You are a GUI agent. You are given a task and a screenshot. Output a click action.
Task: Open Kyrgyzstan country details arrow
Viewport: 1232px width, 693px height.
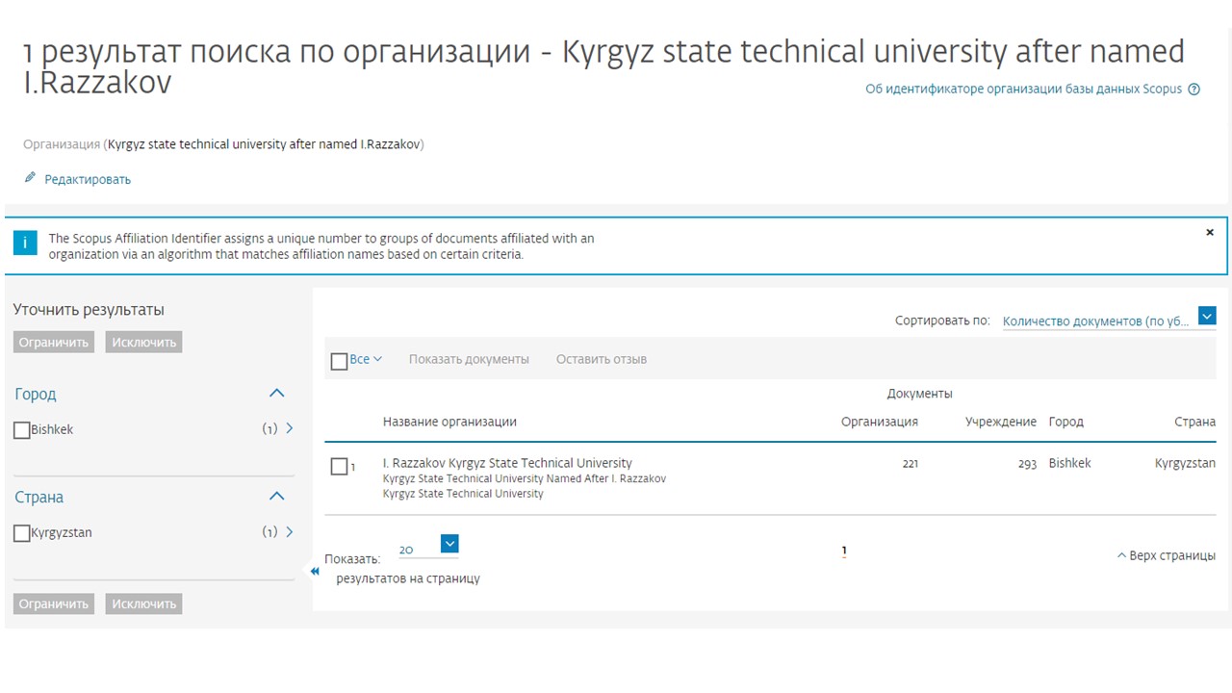tap(290, 532)
